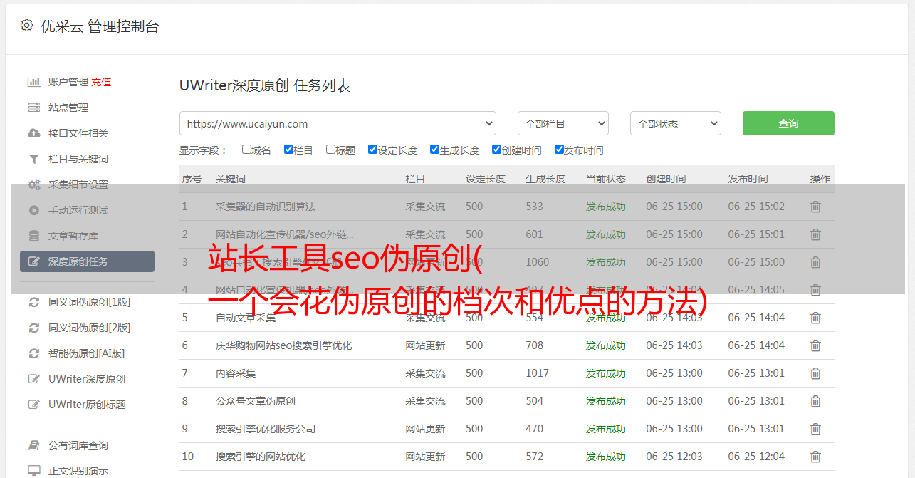Click the edit icon for UWriter原创标题
The image size is (915, 478).
(33, 405)
